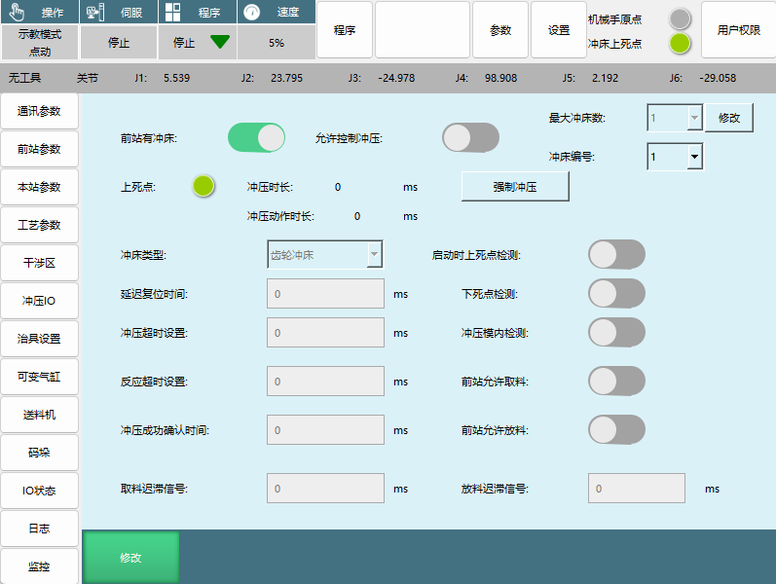Click the 上死点 green status indicator
Screen dimensions: 776x584
tap(203, 186)
